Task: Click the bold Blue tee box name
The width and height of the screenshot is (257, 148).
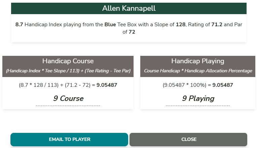Action: (x=110, y=25)
